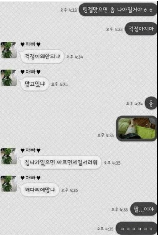This screenshot has height=235, width=161.
Task: Tap 아빠's avatar beside 왜다리에맞냐 message
Action: (x=9, y=184)
